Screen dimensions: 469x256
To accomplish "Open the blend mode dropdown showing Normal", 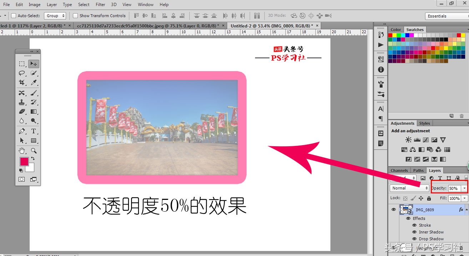I will click(409, 188).
